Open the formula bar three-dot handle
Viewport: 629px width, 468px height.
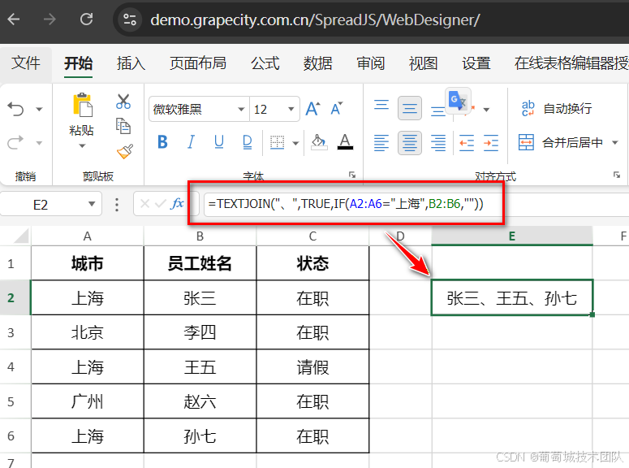(x=117, y=205)
